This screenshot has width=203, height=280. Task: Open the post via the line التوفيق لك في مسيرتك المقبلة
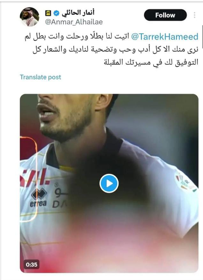[x=151, y=62]
